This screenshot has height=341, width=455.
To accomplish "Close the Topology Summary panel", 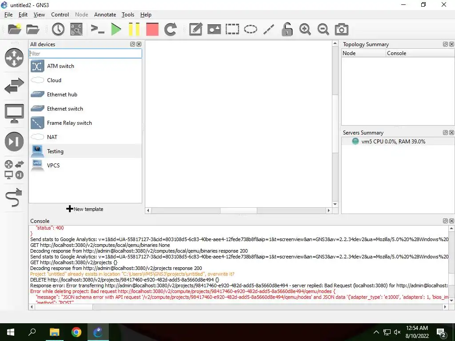I will pyautogui.click(x=452, y=44).
